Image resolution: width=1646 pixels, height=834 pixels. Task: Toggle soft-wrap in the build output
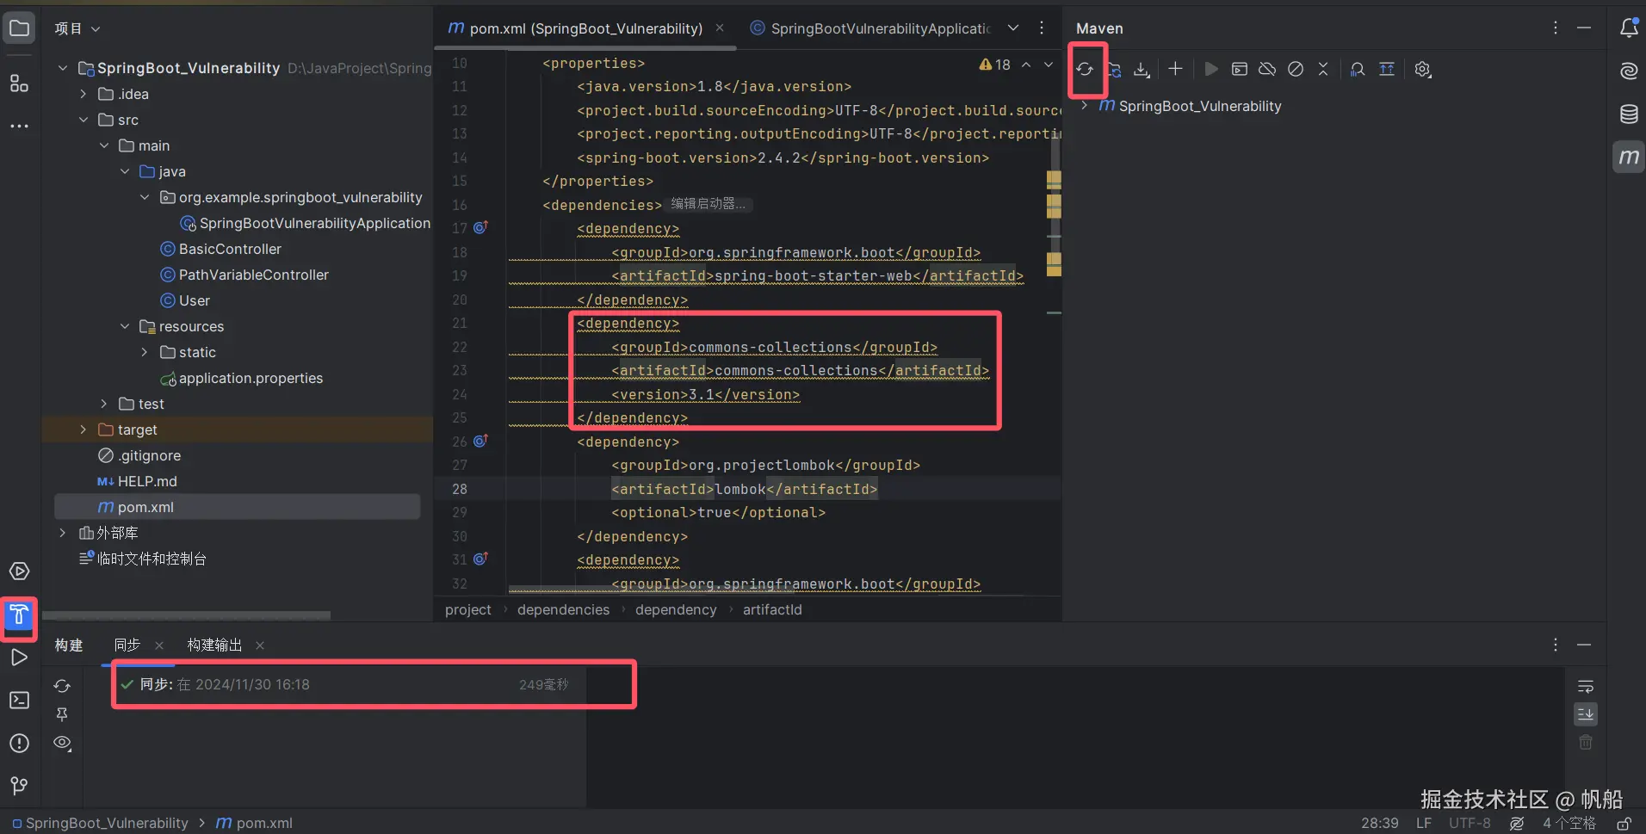point(1586,686)
